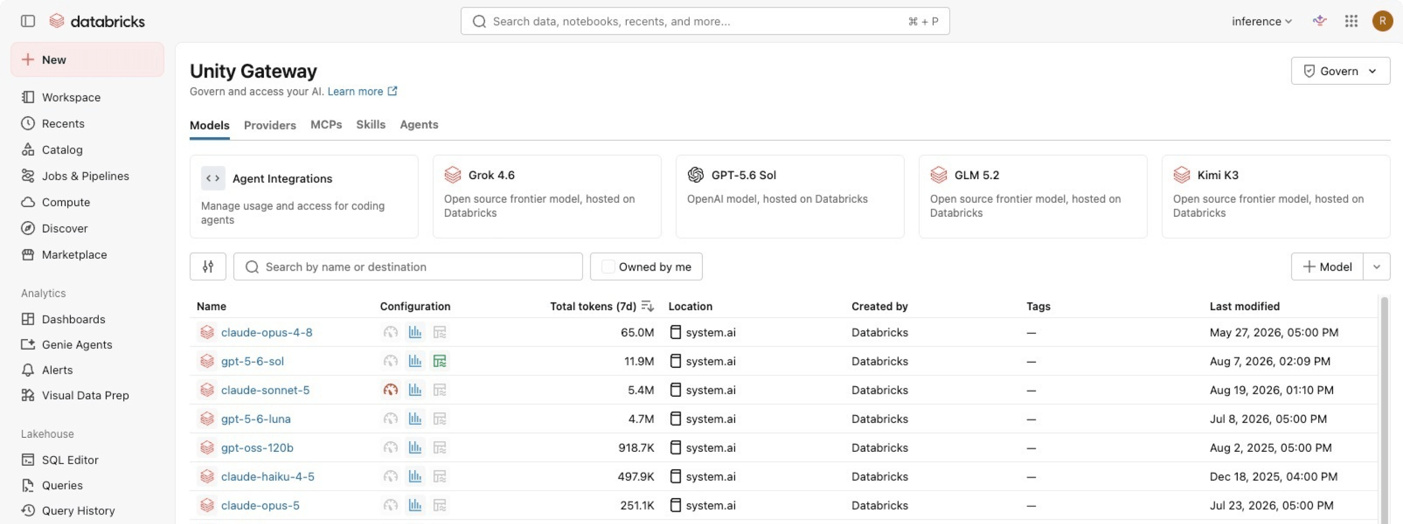Select the Kimi K3 model card

pos(1275,196)
